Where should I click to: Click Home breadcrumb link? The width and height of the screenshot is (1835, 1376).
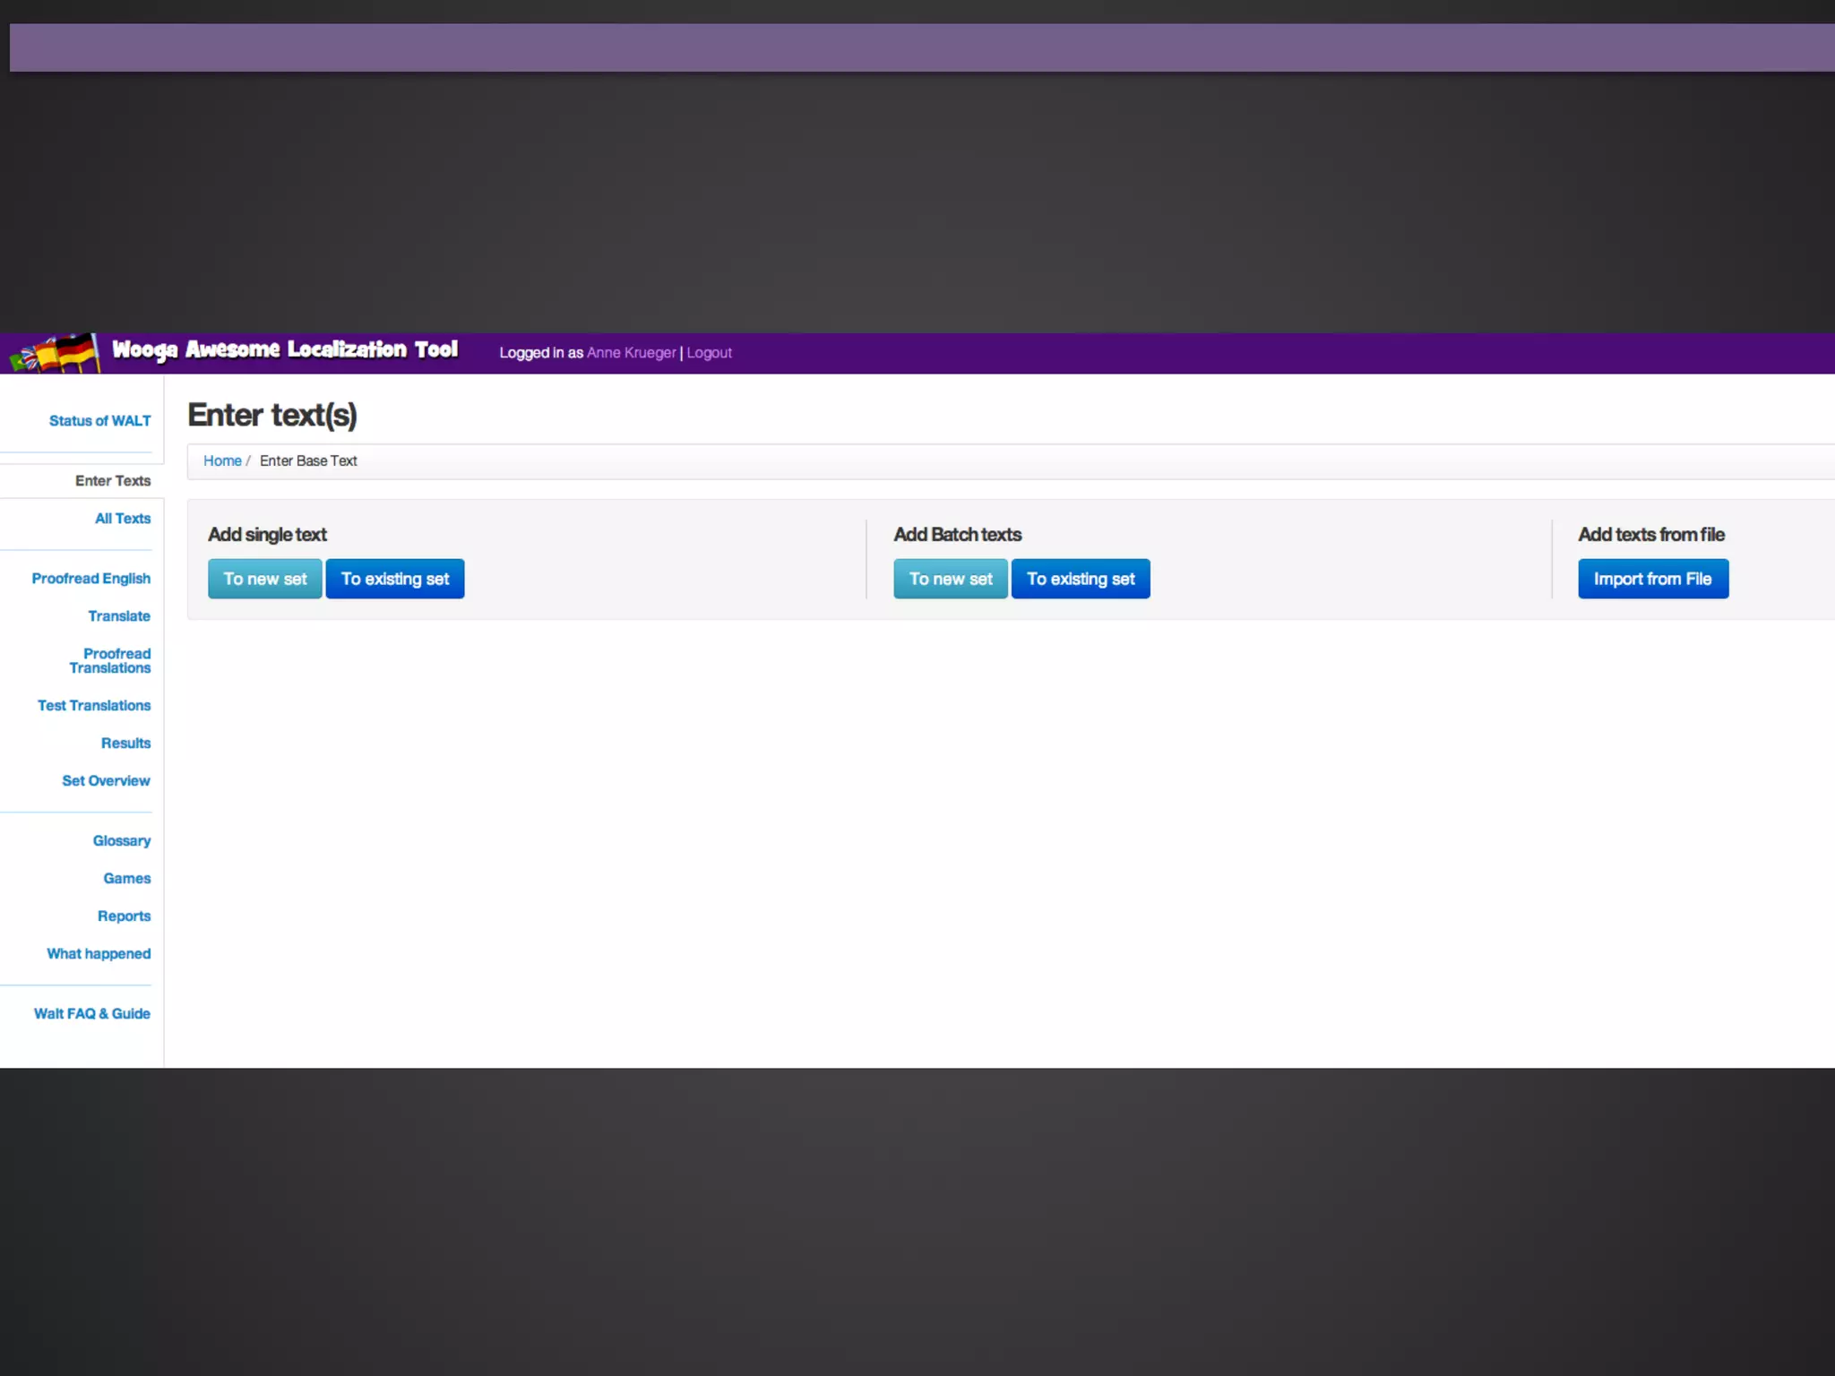[222, 461]
